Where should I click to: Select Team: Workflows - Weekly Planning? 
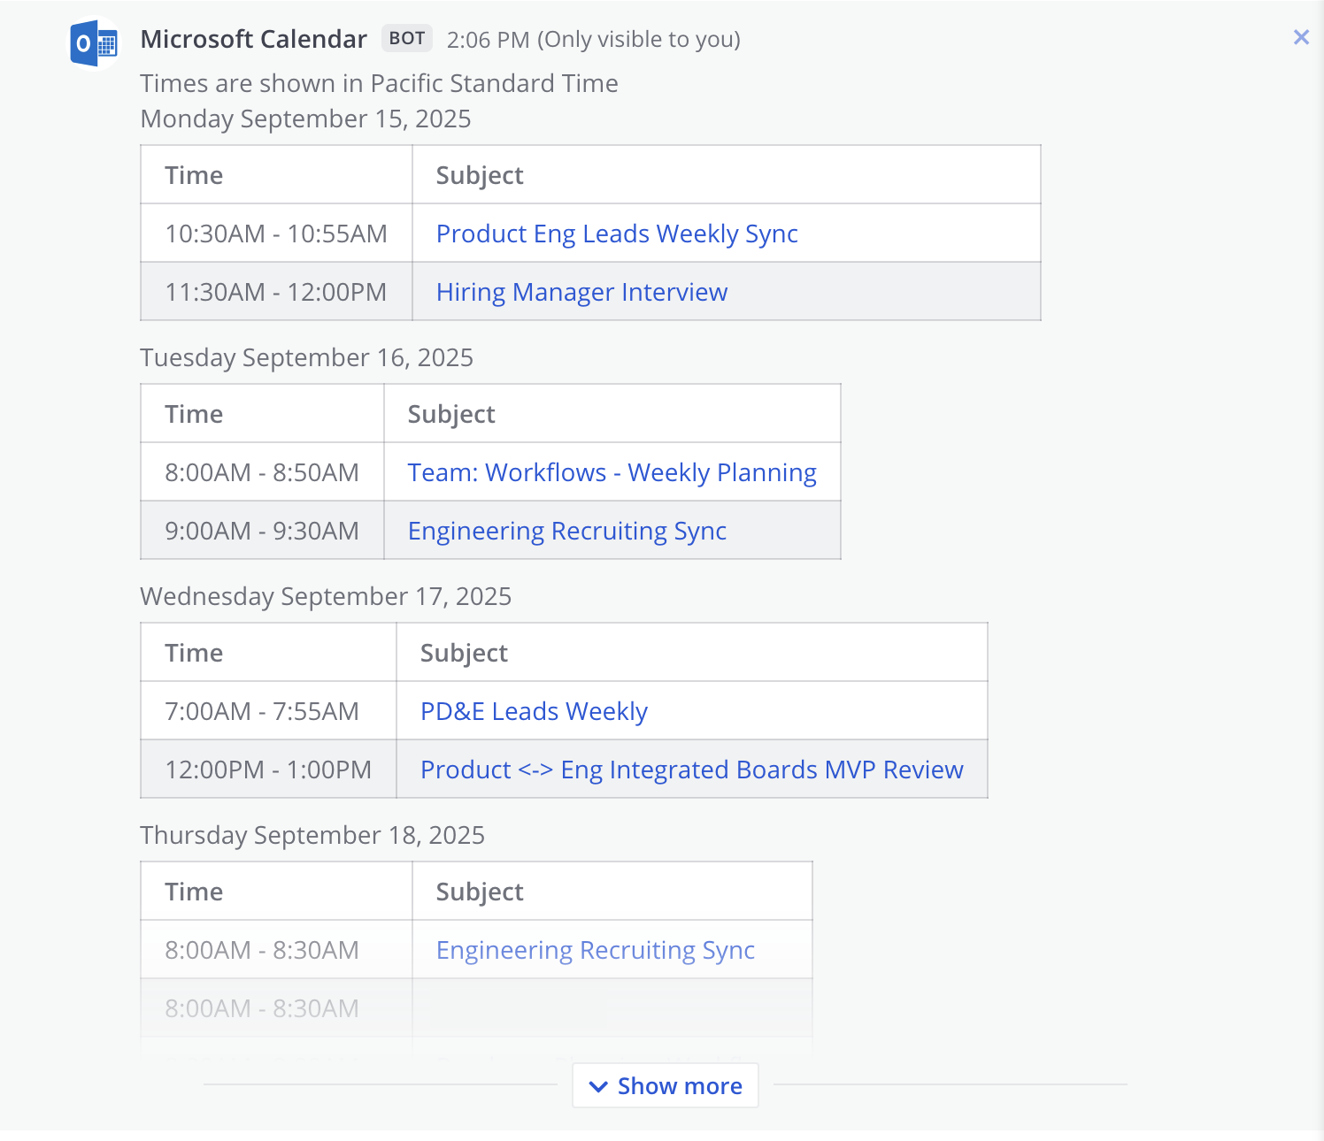click(x=612, y=472)
